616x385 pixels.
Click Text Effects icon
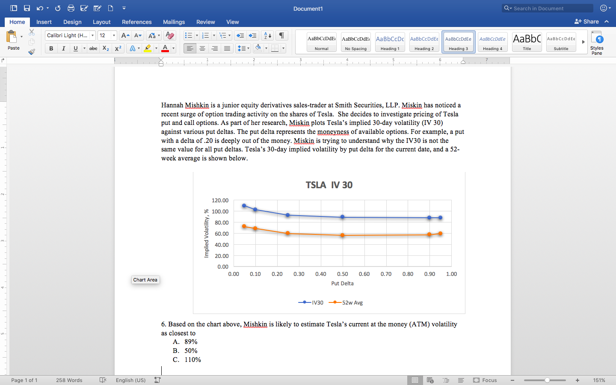(133, 48)
